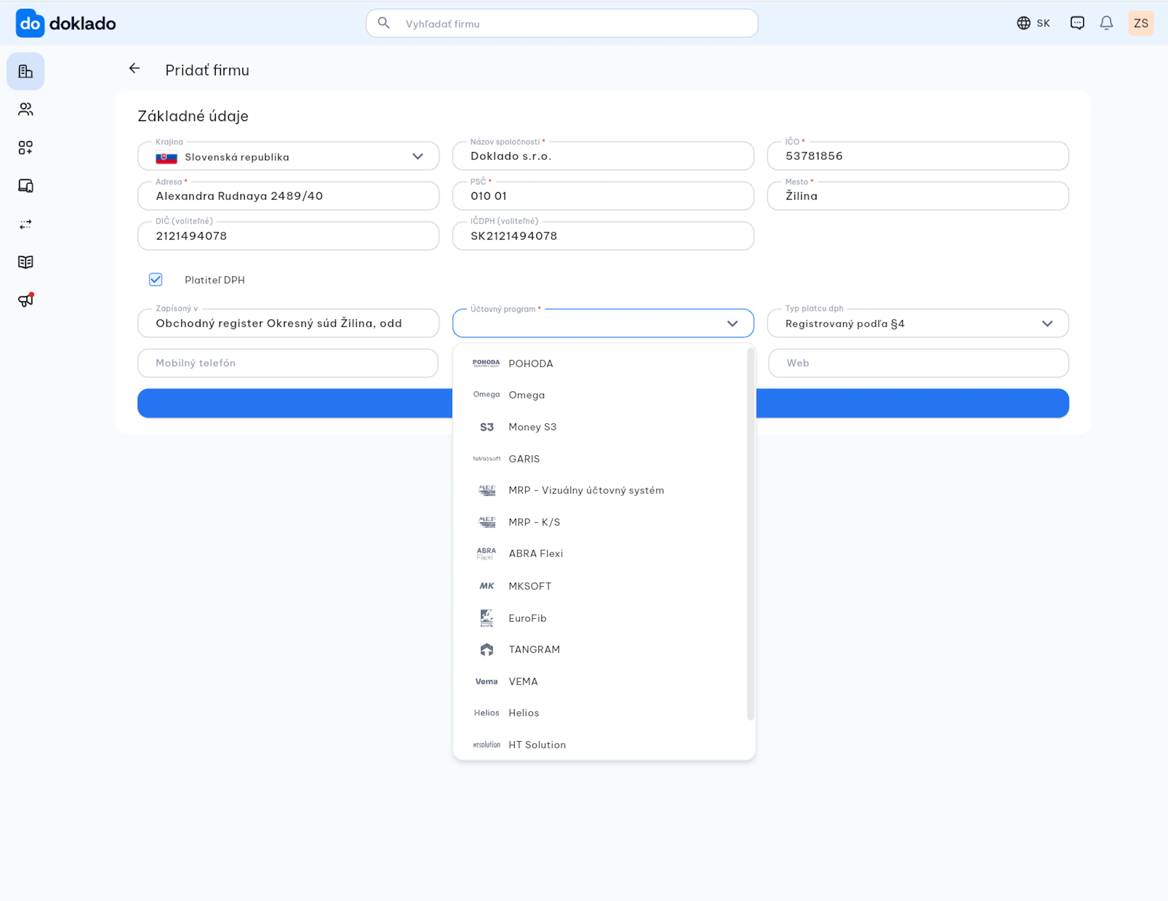Click the PSČ input field

point(603,196)
